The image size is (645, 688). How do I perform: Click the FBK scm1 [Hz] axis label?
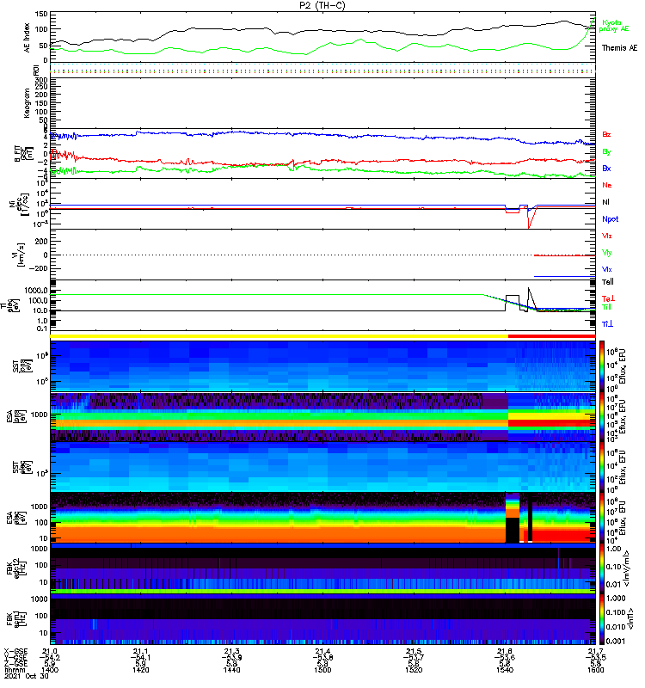pyautogui.click(x=16, y=618)
